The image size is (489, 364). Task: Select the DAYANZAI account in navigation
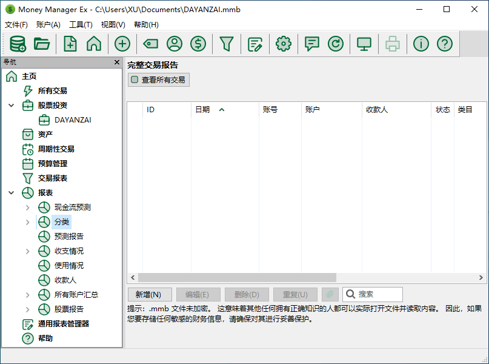[x=72, y=120]
